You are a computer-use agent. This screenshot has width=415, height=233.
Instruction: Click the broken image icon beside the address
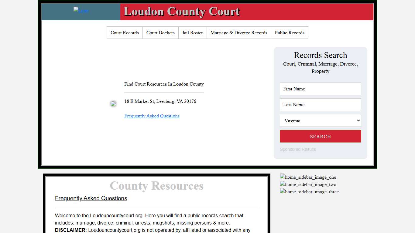click(113, 103)
